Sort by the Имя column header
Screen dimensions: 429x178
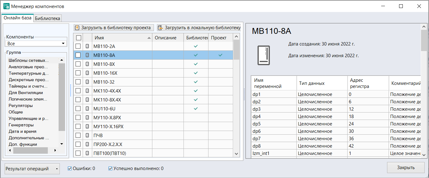coord(120,38)
